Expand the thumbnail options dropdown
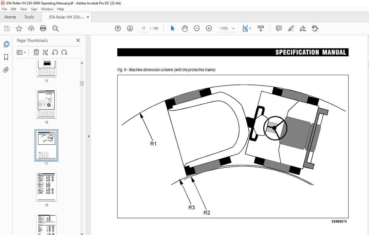The image size is (369, 235). click(x=21, y=52)
